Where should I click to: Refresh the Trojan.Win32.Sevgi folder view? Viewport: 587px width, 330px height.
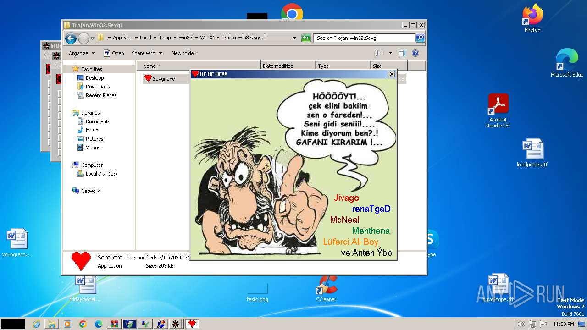pyautogui.click(x=306, y=38)
